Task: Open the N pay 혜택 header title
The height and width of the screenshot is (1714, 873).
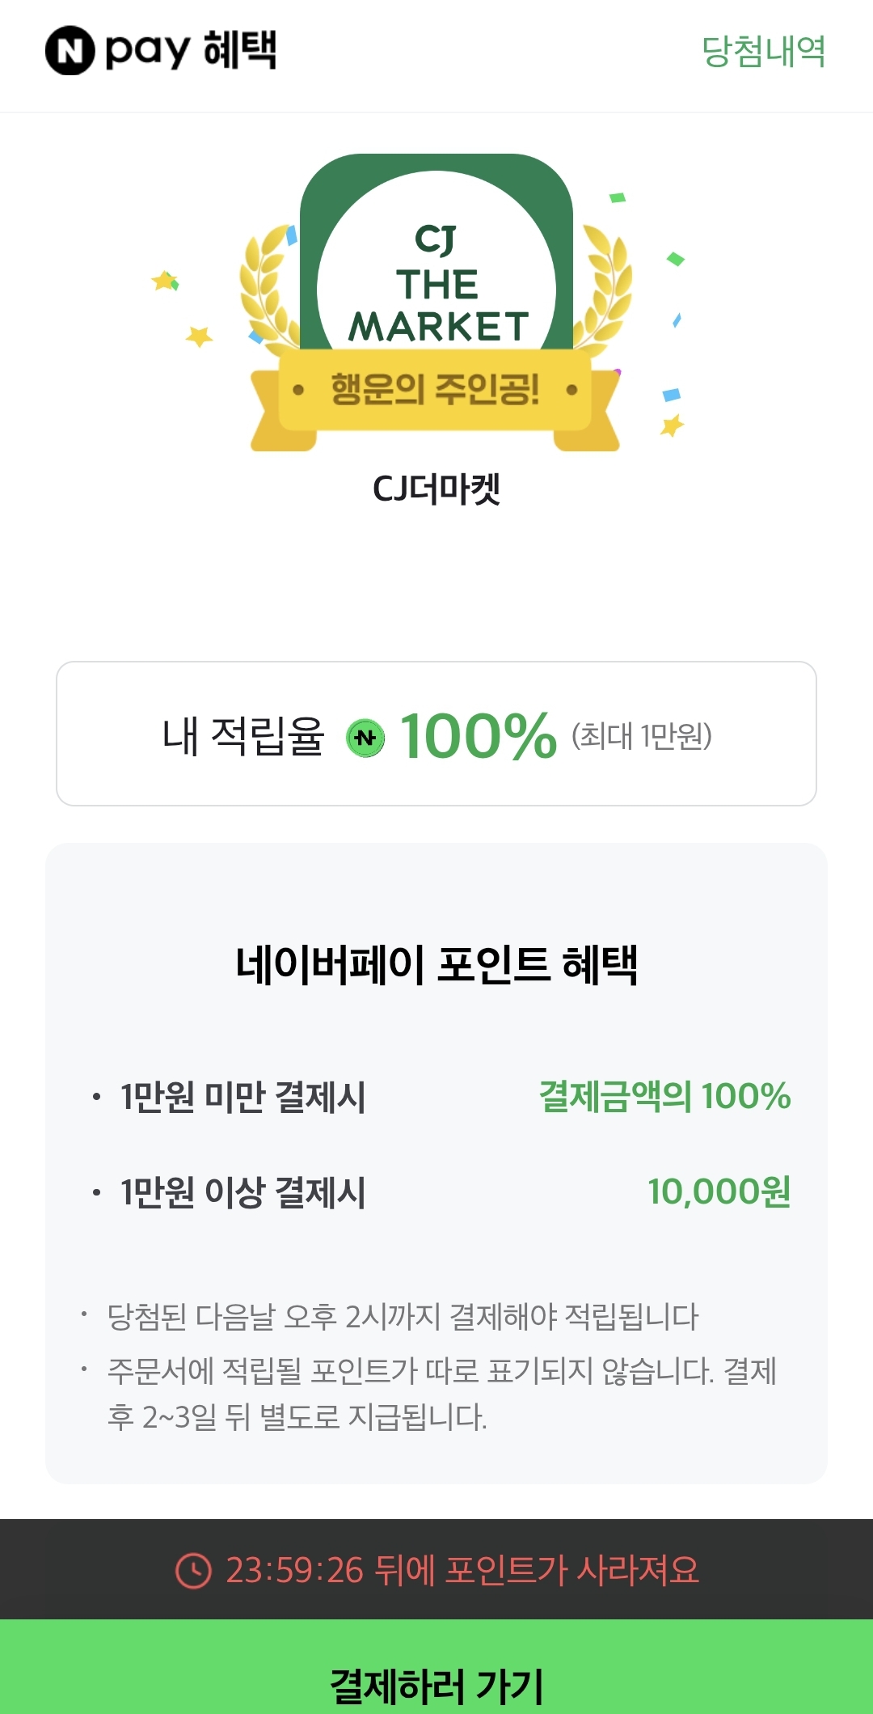Action: [162, 50]
